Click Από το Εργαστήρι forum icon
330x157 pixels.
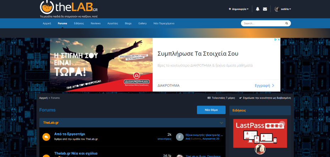coord(46,137)
